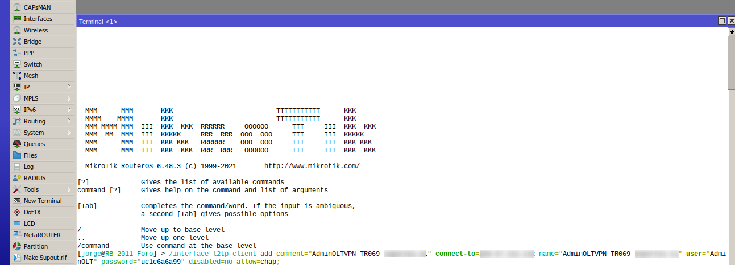
Task: Click the PPP icon in sidebar
Action: point(17,53)
